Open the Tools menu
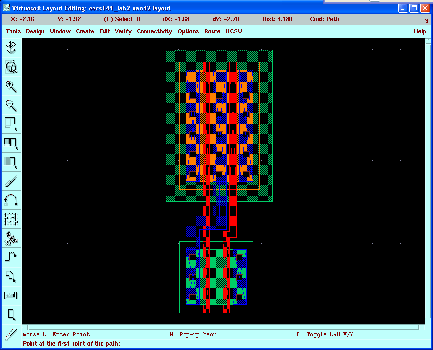433x350 pixels. (x=13, y=31)
